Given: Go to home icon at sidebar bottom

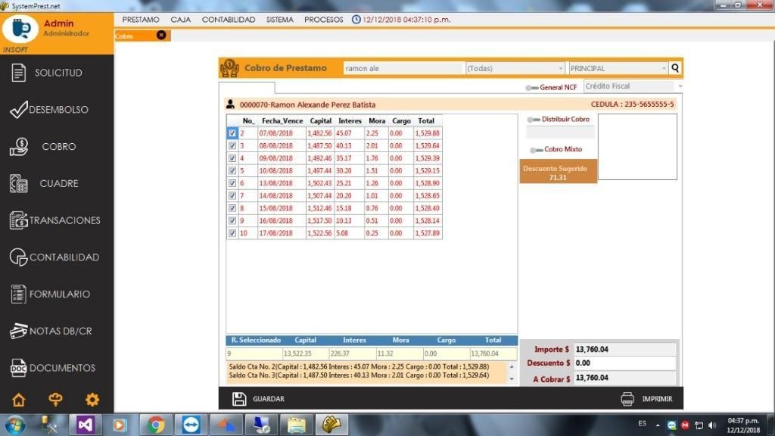Looking at the screenshot, I should tap(19, 400).
